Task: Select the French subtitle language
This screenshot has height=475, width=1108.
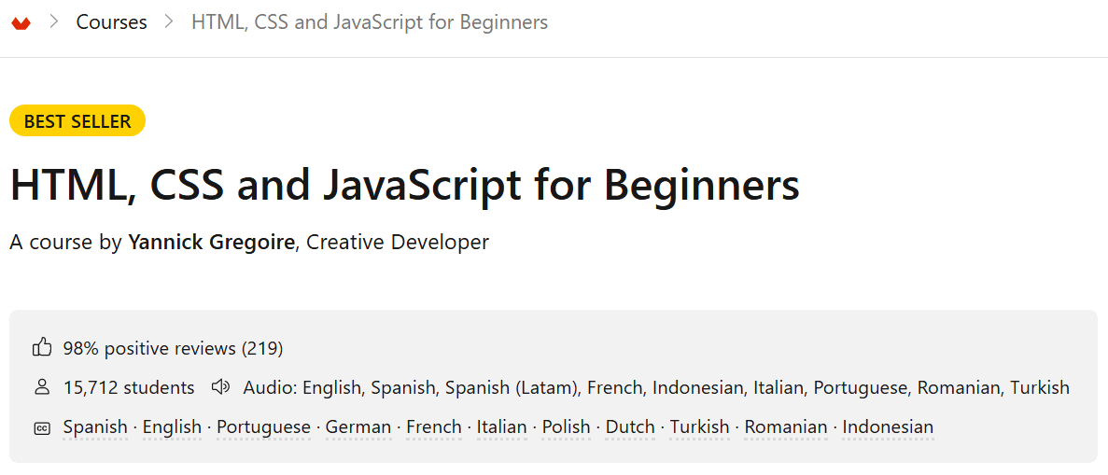Action: (434, 426)
